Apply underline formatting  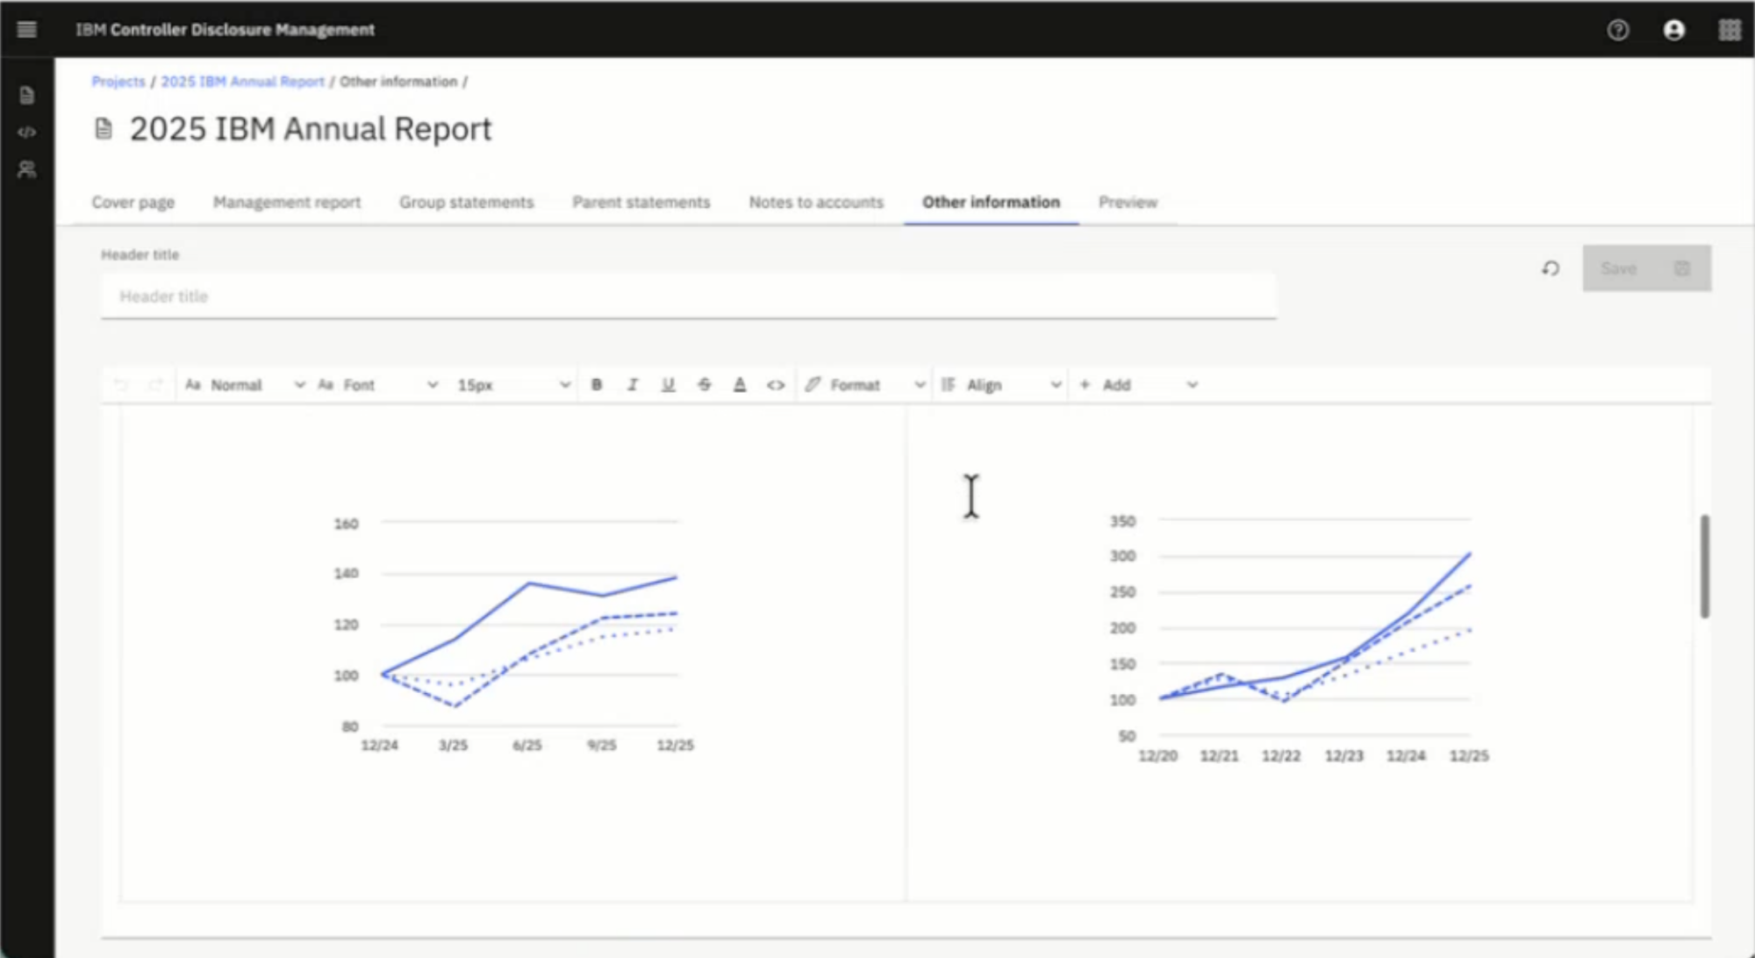[669, 385]
